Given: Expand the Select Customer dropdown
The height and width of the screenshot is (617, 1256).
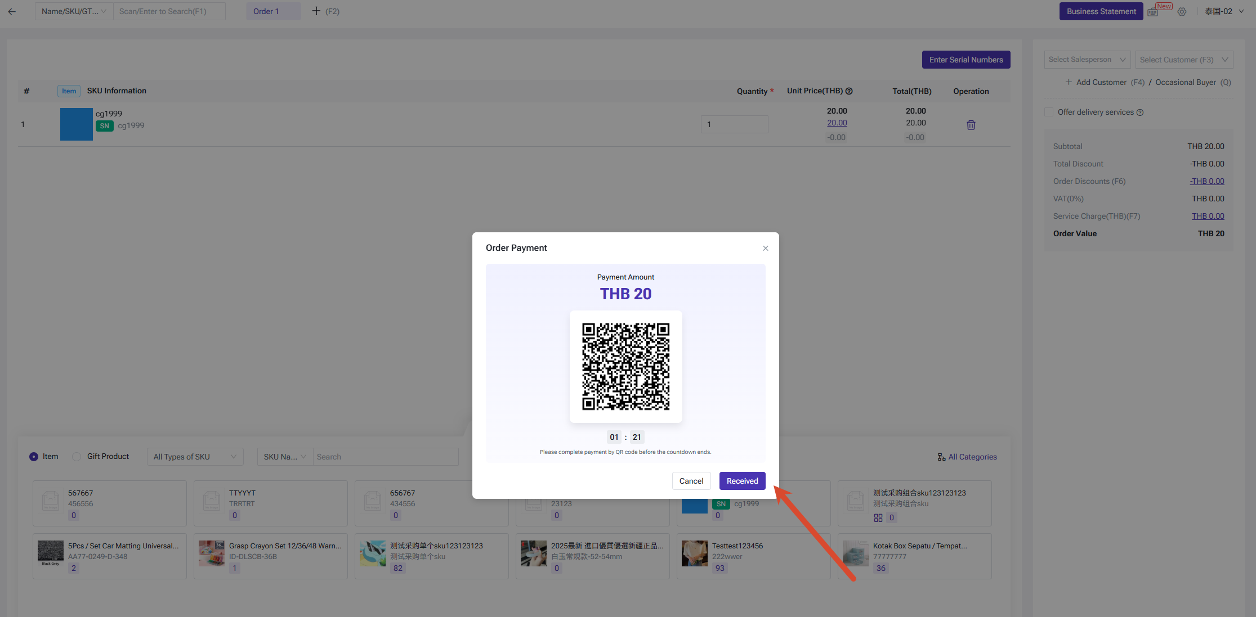Looking at the screenshot, I should click(x=1185, y=60).
